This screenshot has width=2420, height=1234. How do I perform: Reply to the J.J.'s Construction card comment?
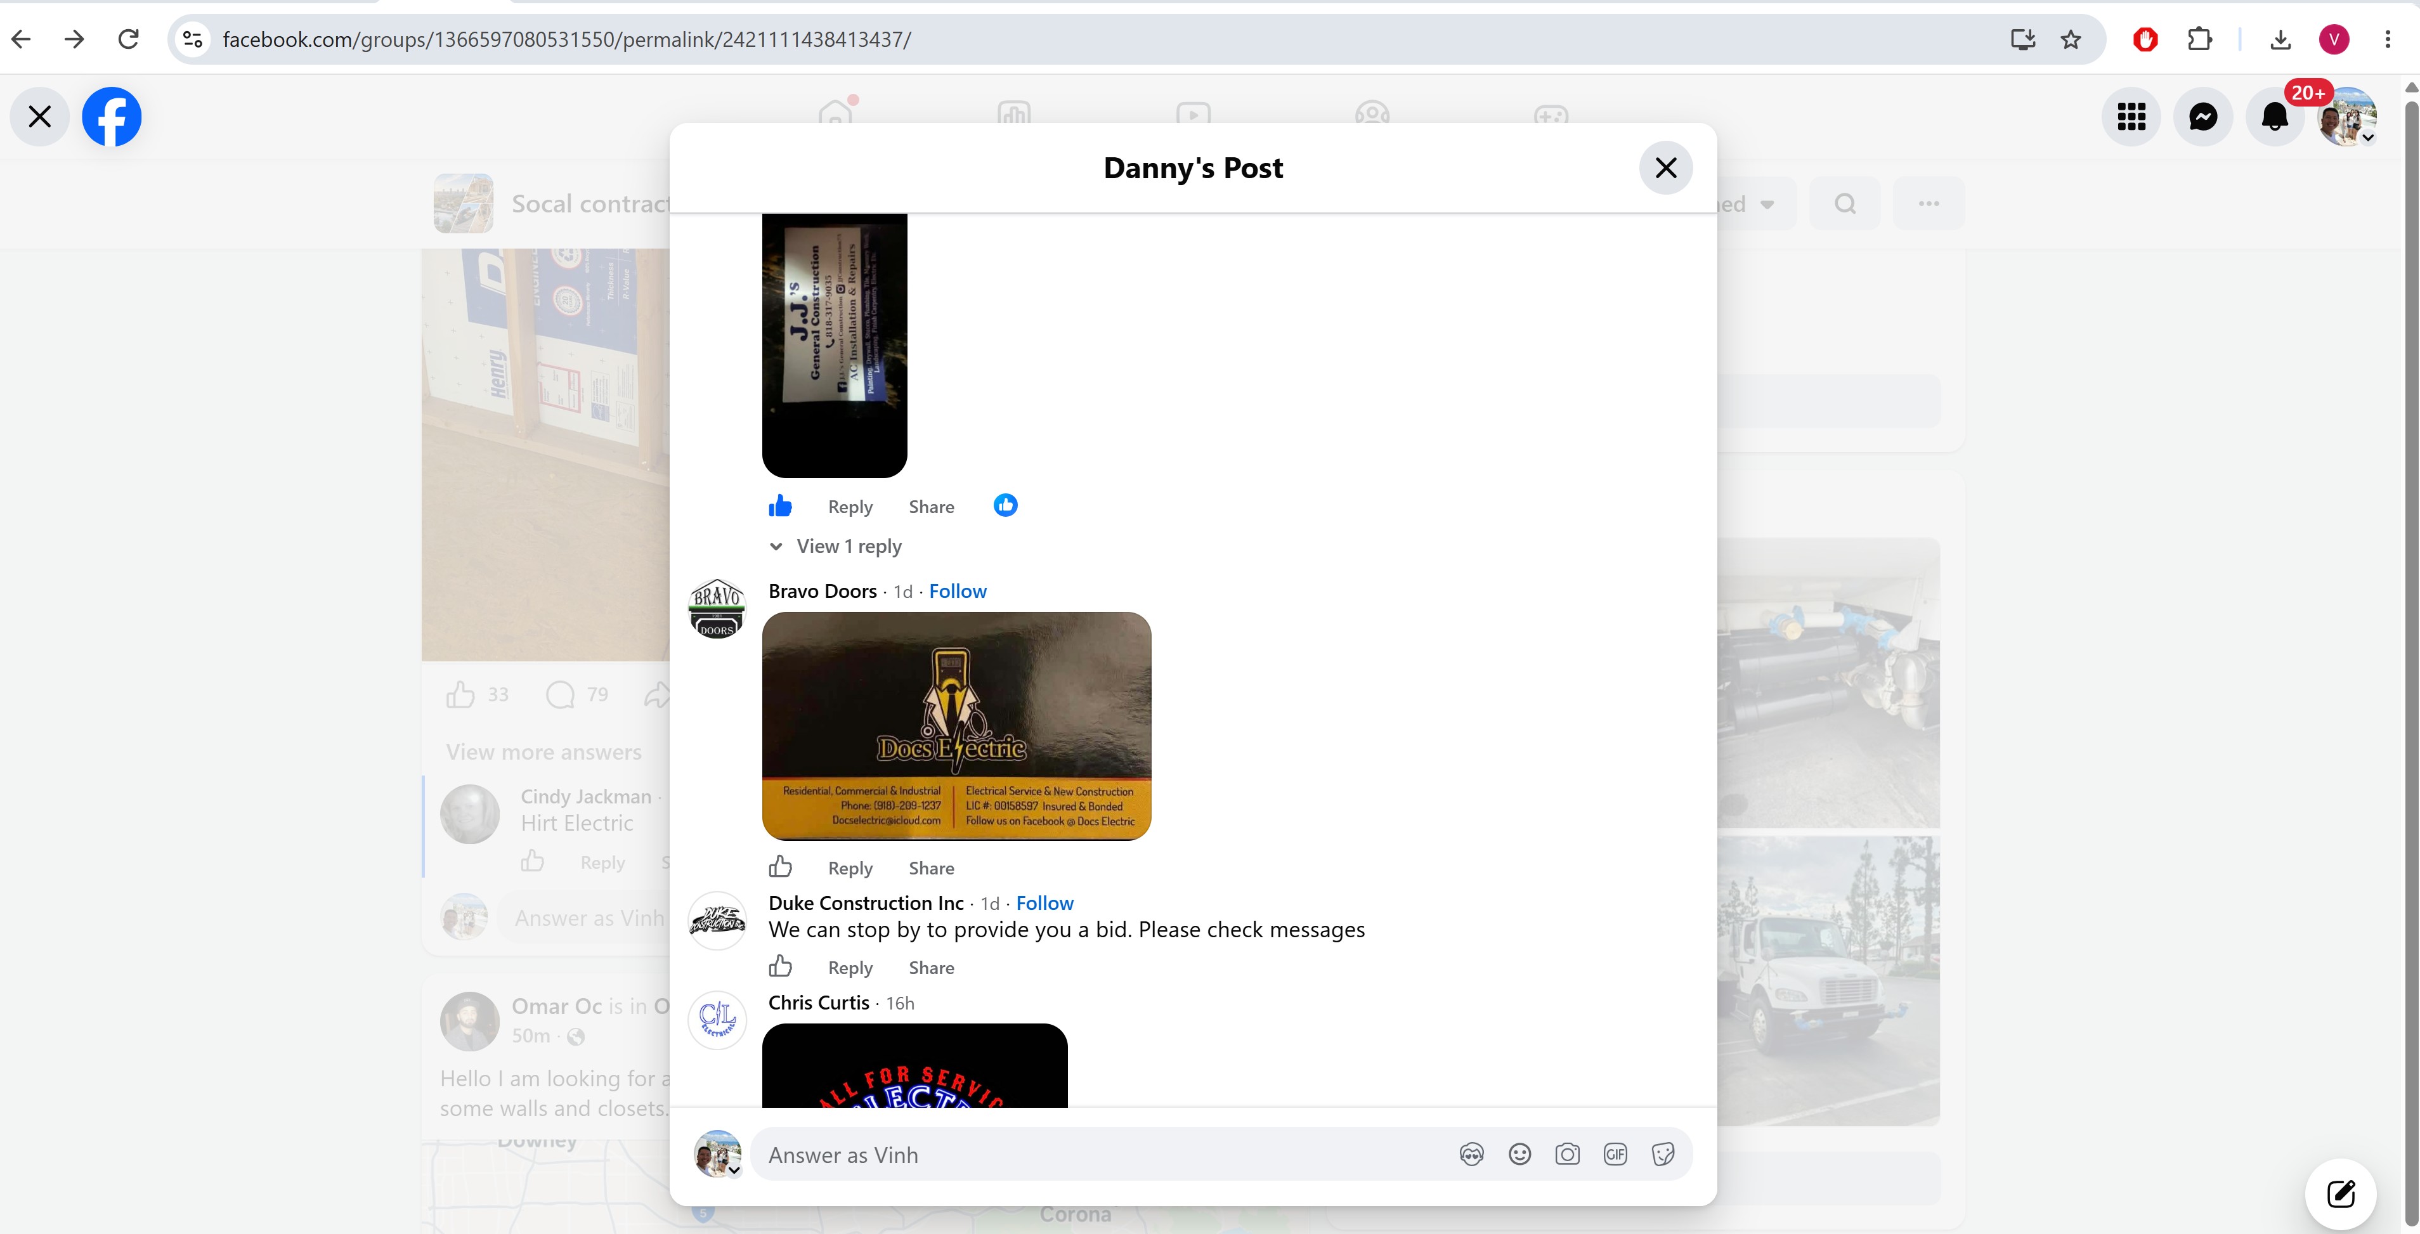pyautogui.click(x=850, y=507)
